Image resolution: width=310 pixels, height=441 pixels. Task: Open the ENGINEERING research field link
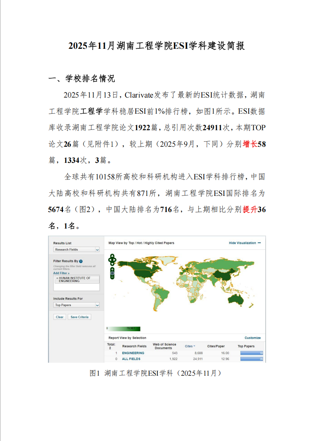[x=133, y=353]
